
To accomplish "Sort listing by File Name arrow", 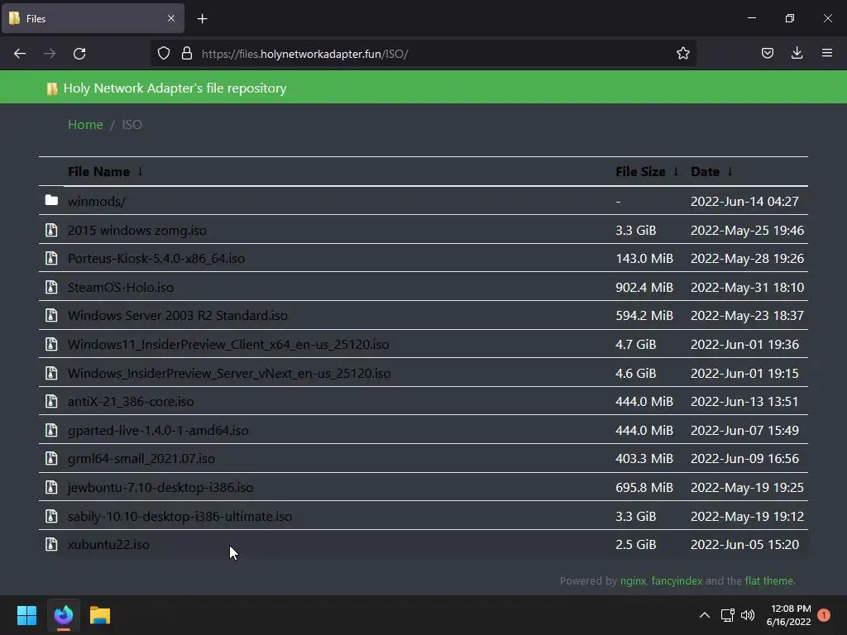I will tap(141, 171).
